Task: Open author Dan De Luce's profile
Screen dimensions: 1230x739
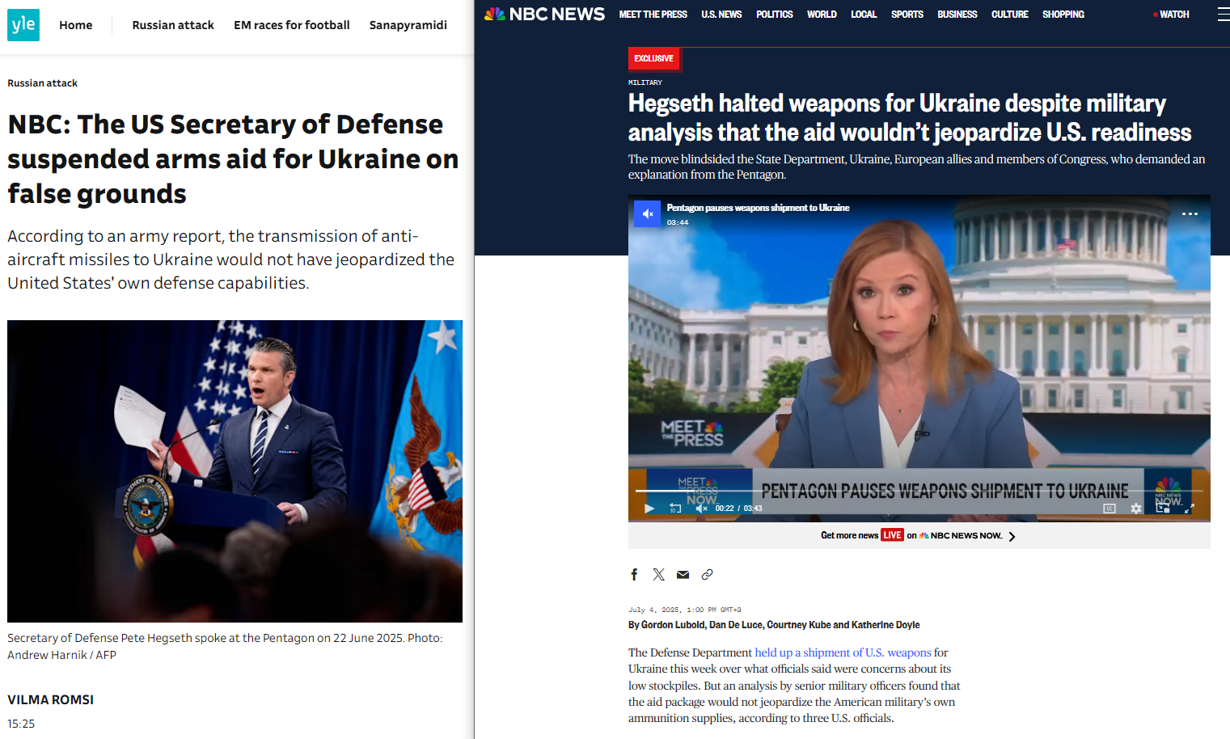Action: click(x=736, y=625)
